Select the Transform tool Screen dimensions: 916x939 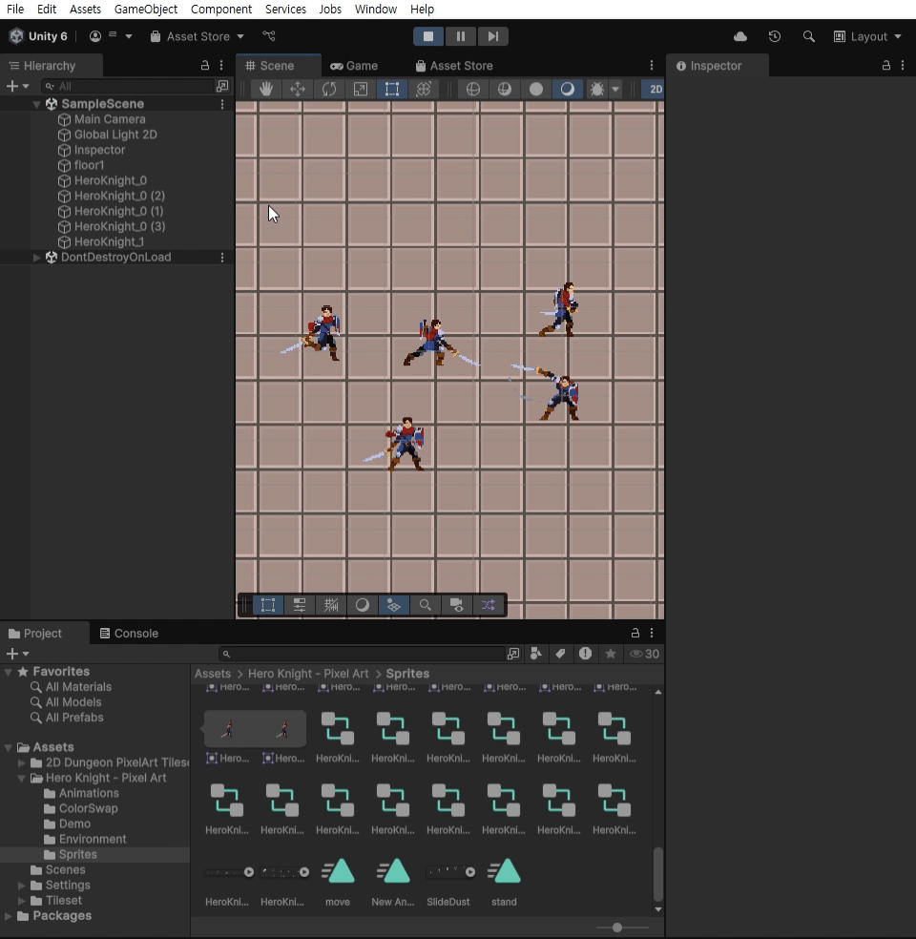click(x=424, y=90)
